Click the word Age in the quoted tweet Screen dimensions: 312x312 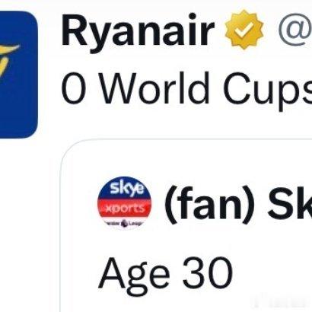click(135, 275)
